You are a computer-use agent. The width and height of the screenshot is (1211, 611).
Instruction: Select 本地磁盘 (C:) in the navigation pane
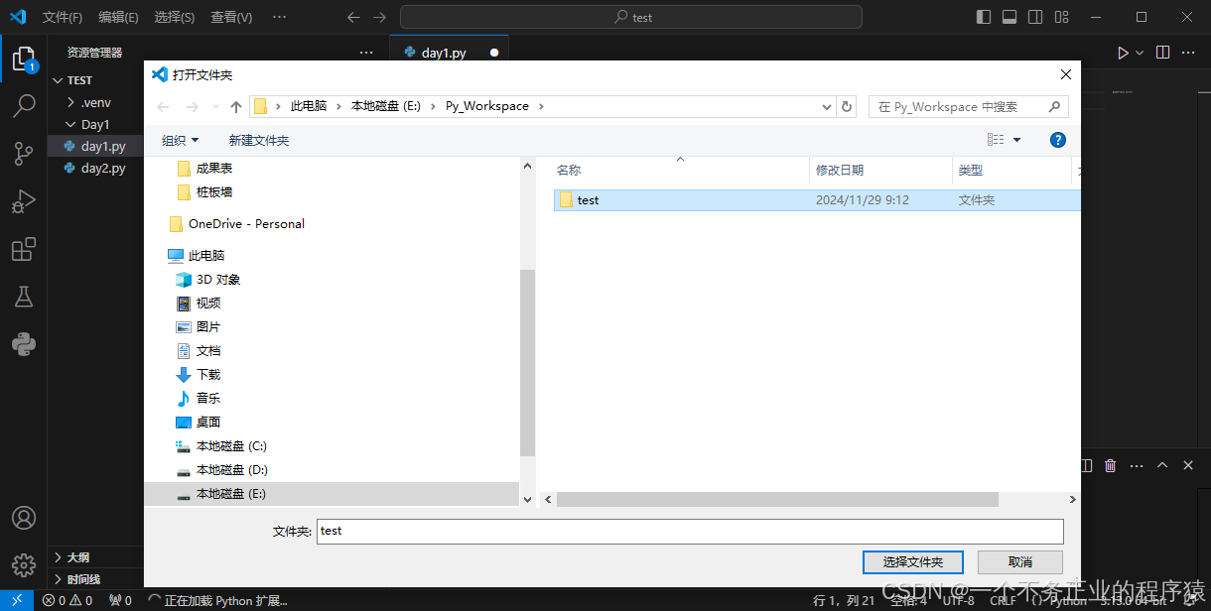pos(231,445)
